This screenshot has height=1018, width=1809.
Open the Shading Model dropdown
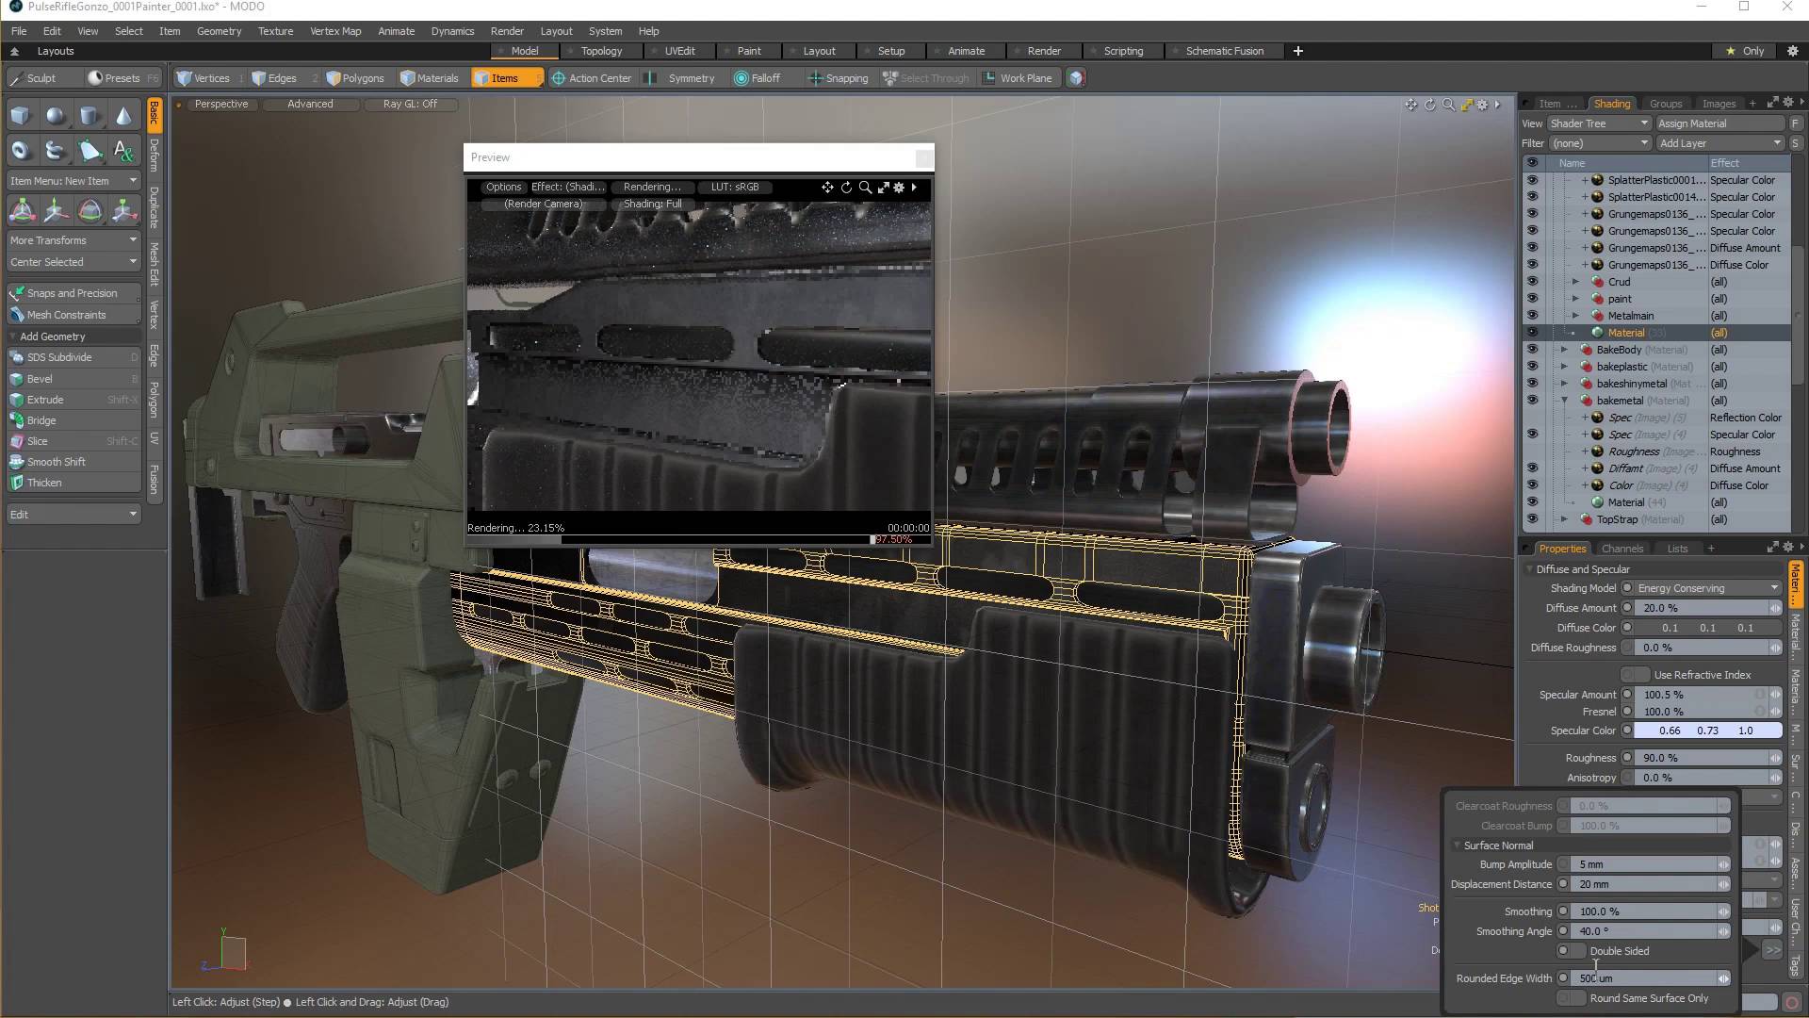[x=1708, y=586]
